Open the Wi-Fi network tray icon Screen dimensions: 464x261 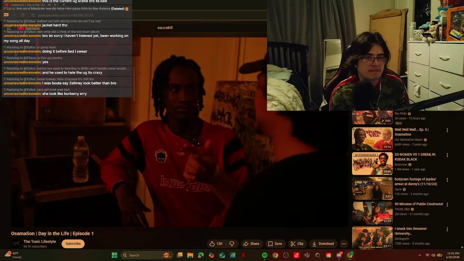427,255
